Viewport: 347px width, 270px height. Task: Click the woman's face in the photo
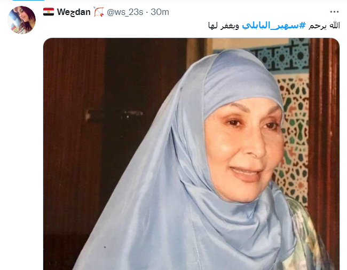point(245,149)
